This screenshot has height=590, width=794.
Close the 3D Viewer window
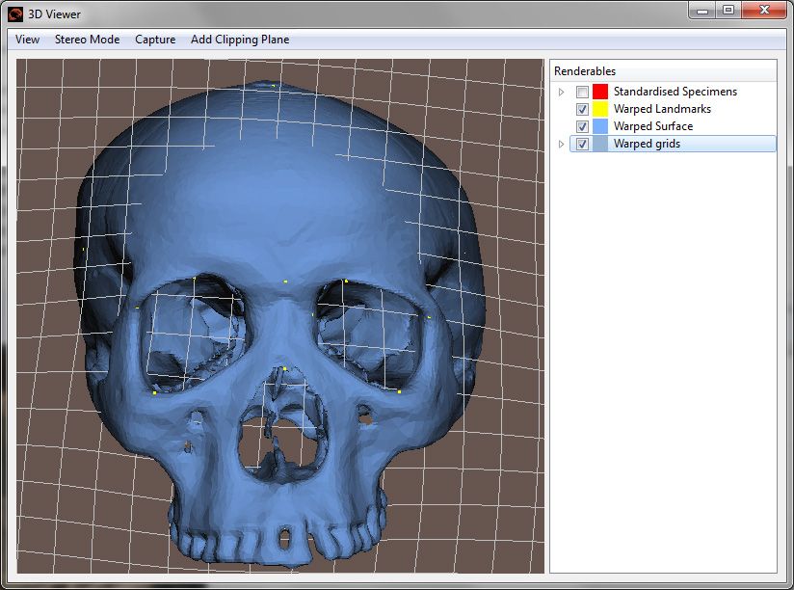(764, 11)
